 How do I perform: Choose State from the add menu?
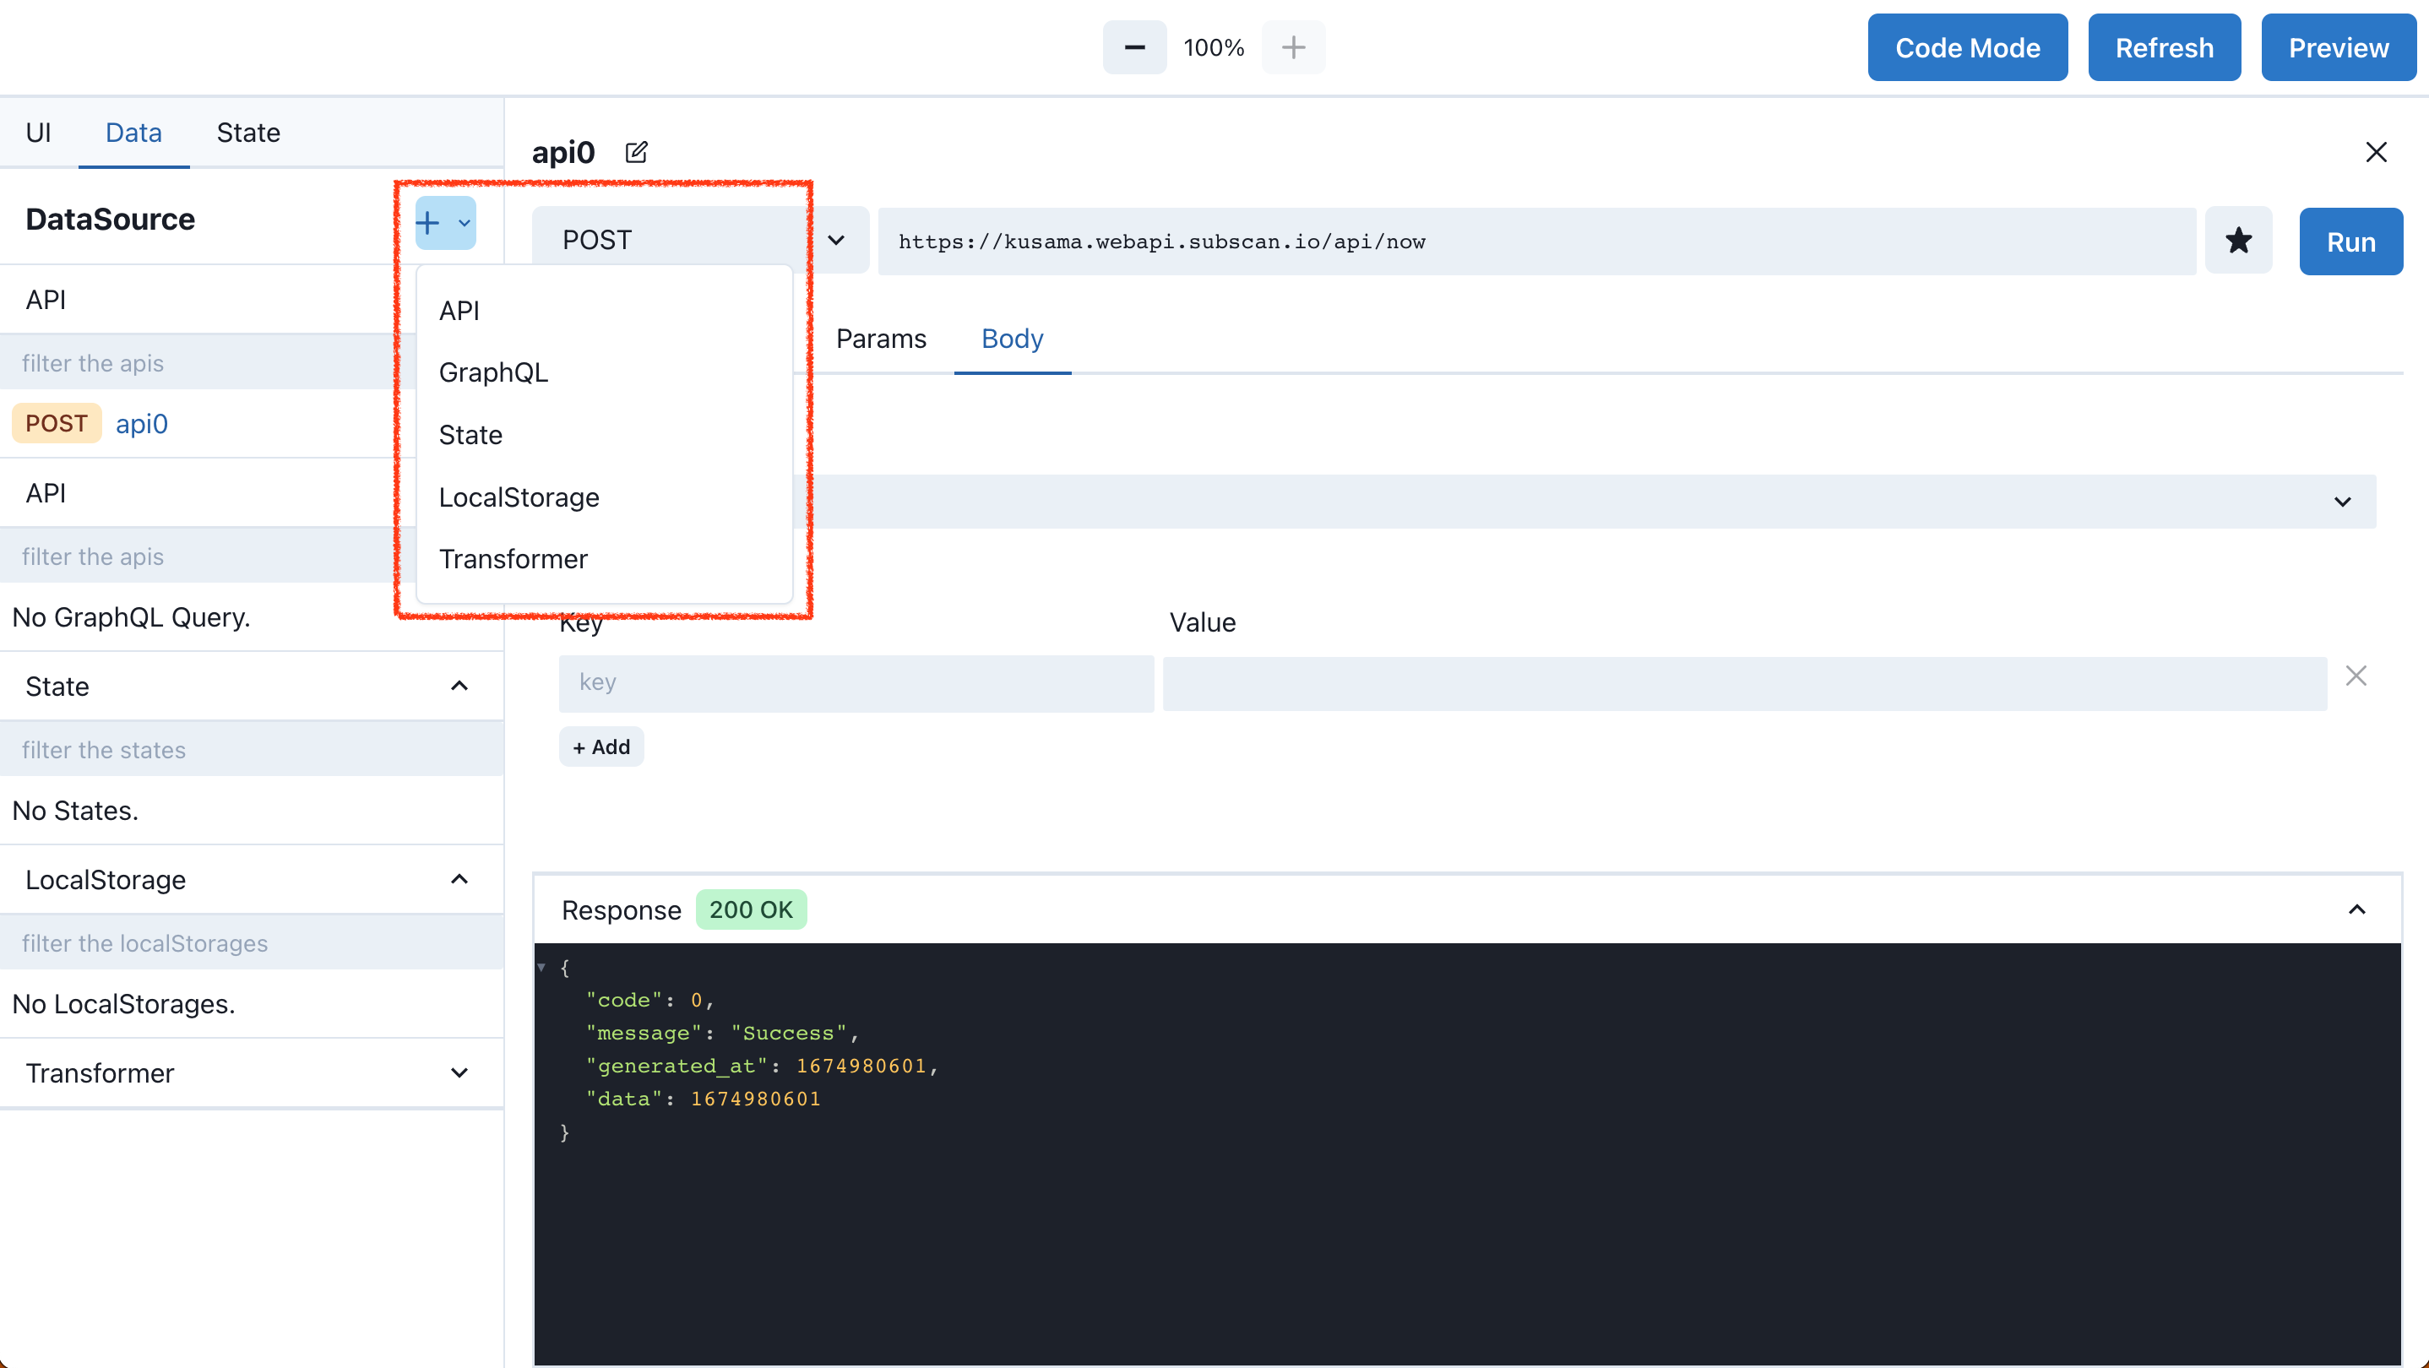click(604, 435)
